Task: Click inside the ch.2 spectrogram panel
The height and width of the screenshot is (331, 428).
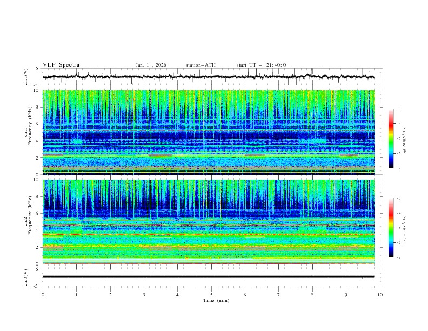Action: tap(209, 222)
